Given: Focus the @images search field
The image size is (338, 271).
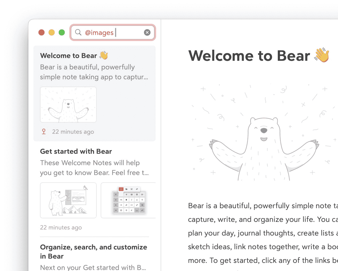Looking at the screenshot, I should pyautogui.click(x=113, y=32).
